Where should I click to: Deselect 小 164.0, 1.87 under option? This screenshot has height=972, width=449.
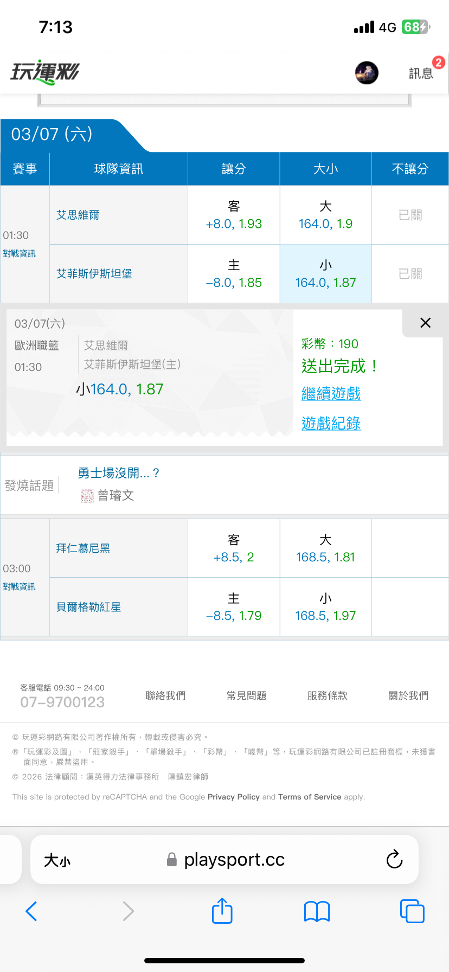point(325,274)
